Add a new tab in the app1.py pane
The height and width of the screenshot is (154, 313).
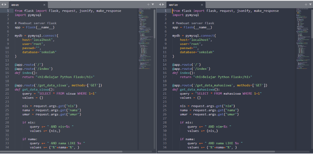306,4
